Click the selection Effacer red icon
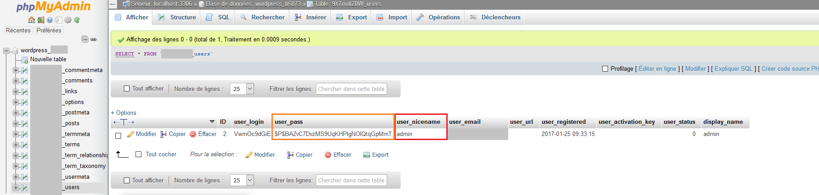Image resolution: width=819 pixels, height=195 pixels. point(328,155)
